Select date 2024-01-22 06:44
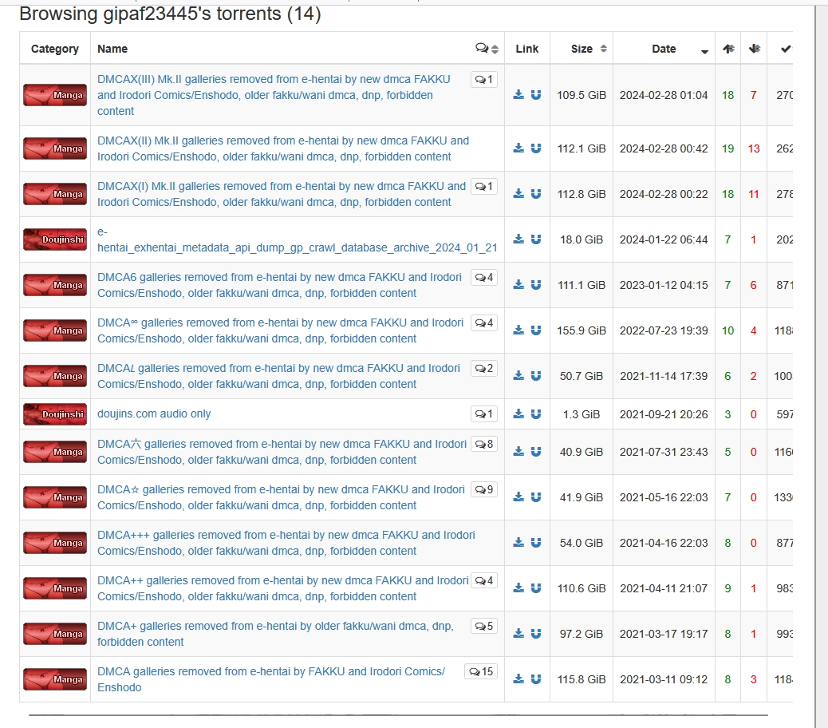The height and width of the screenshot is (728, 828). [x=664, y=239]
